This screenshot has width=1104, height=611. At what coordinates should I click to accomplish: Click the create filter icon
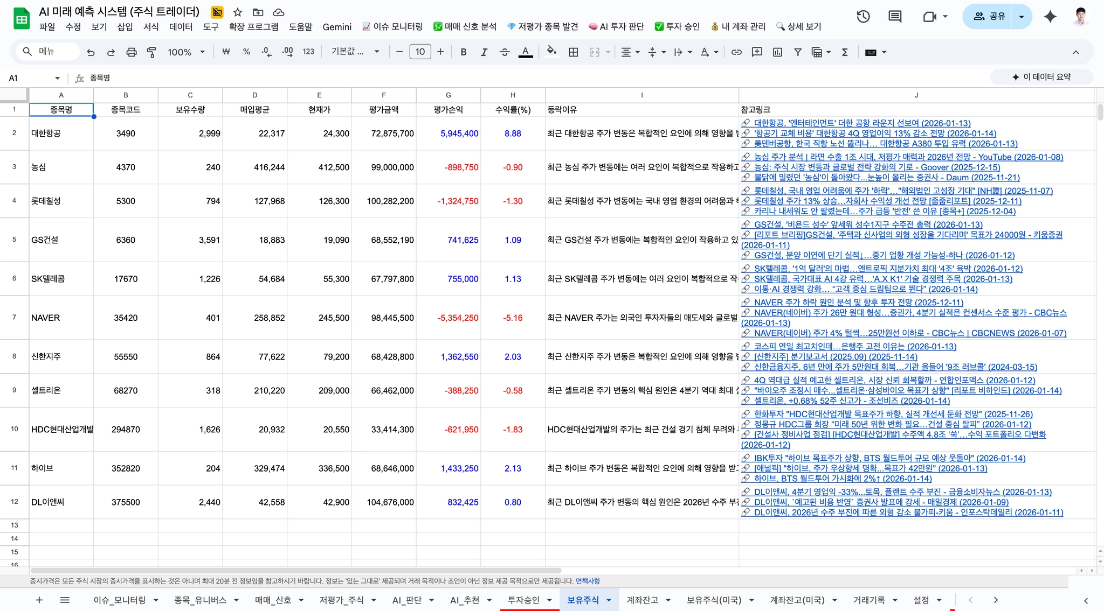[797, 52]
